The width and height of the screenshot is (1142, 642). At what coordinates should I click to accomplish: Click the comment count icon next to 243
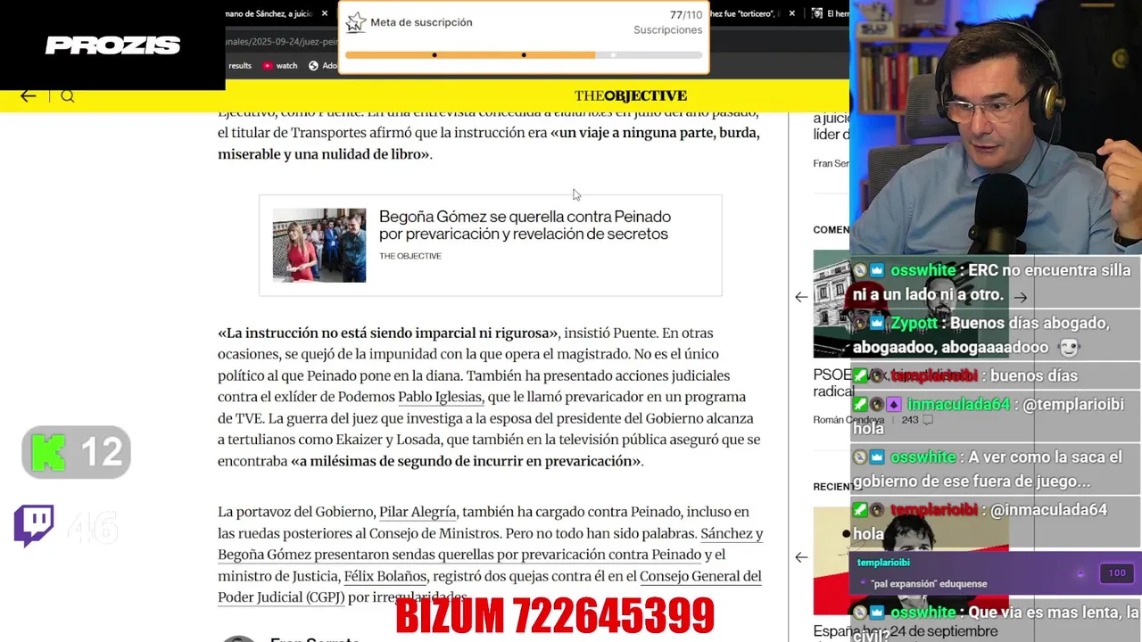click(928, 419)
